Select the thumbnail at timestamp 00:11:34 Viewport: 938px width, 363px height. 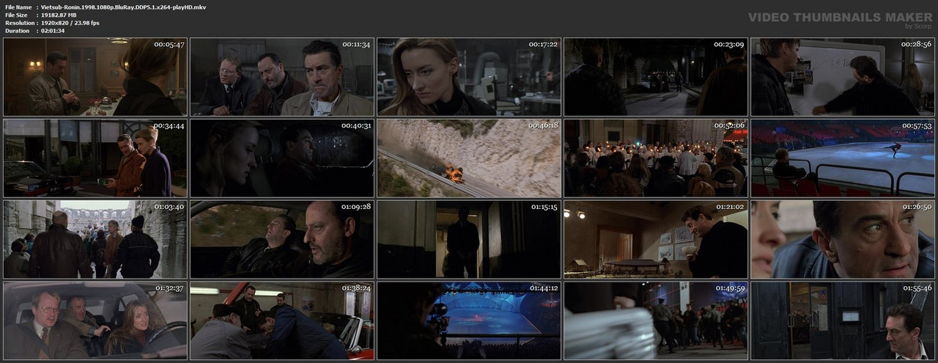click(282, 77)
